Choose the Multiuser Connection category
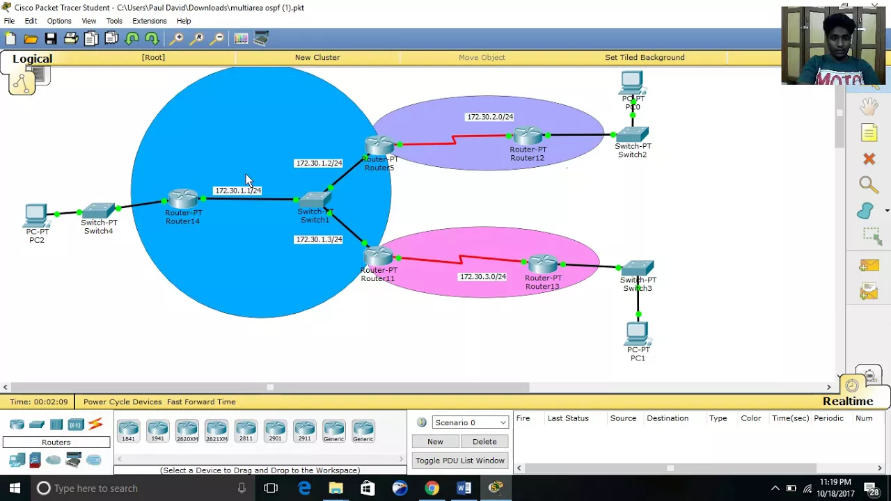891x501 pixels. pos(94,460)
